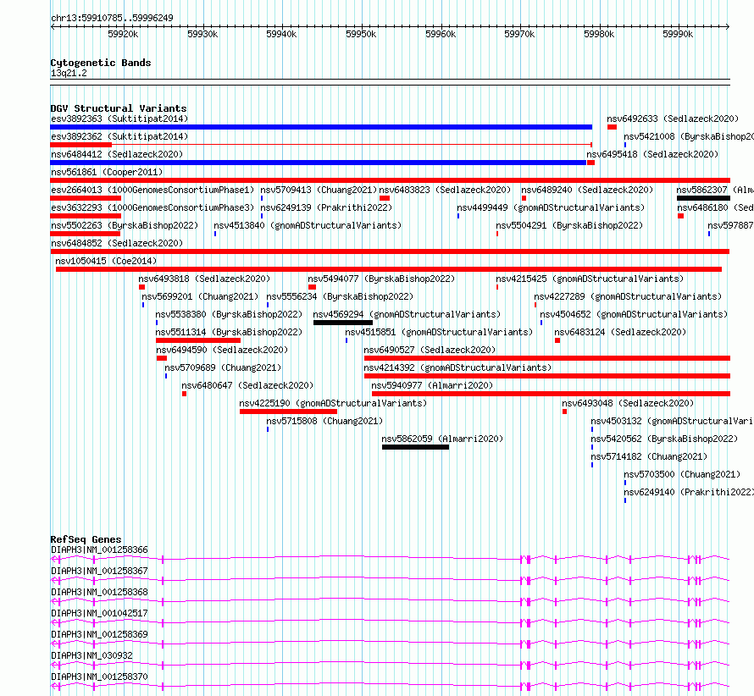Select the nsv6490527 (Sedlazeck2020) variant label
Viewport: 754px width, 696px height.
point(430,350)
